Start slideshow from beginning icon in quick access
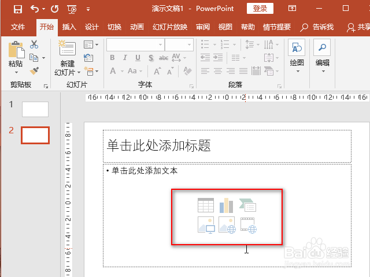 (72, 9)
